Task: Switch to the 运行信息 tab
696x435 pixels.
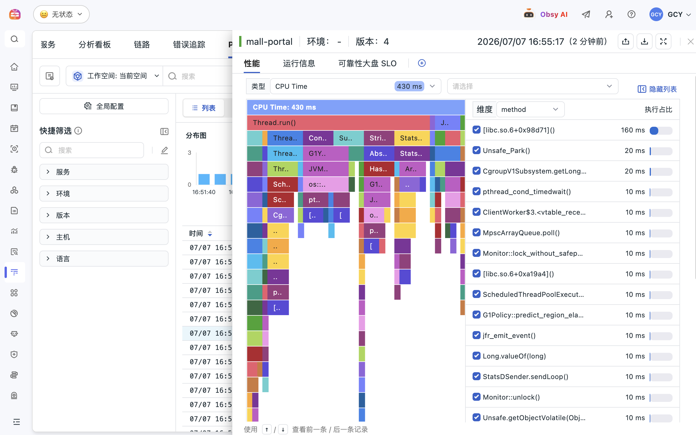Action: 299,63
